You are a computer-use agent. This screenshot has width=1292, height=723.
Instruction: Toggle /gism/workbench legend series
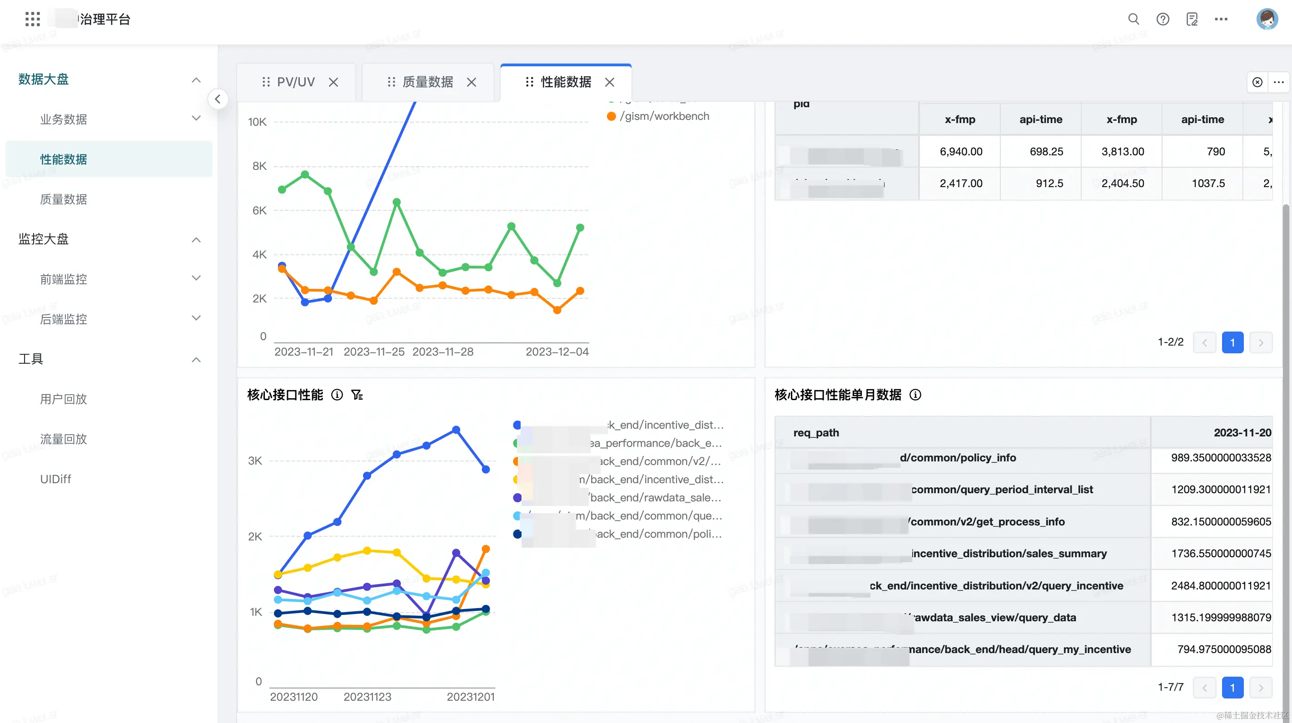click(658, 116)
